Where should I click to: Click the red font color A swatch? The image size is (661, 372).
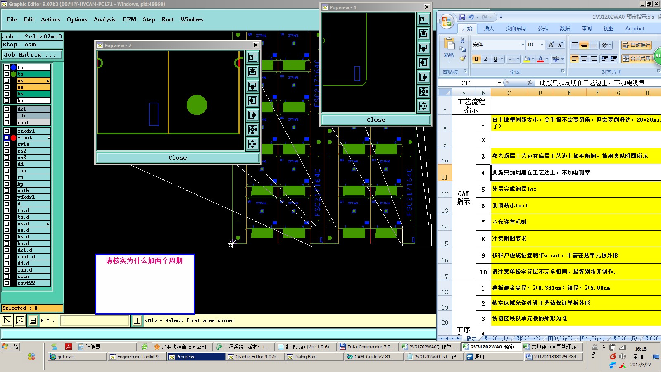coord(540,59)
